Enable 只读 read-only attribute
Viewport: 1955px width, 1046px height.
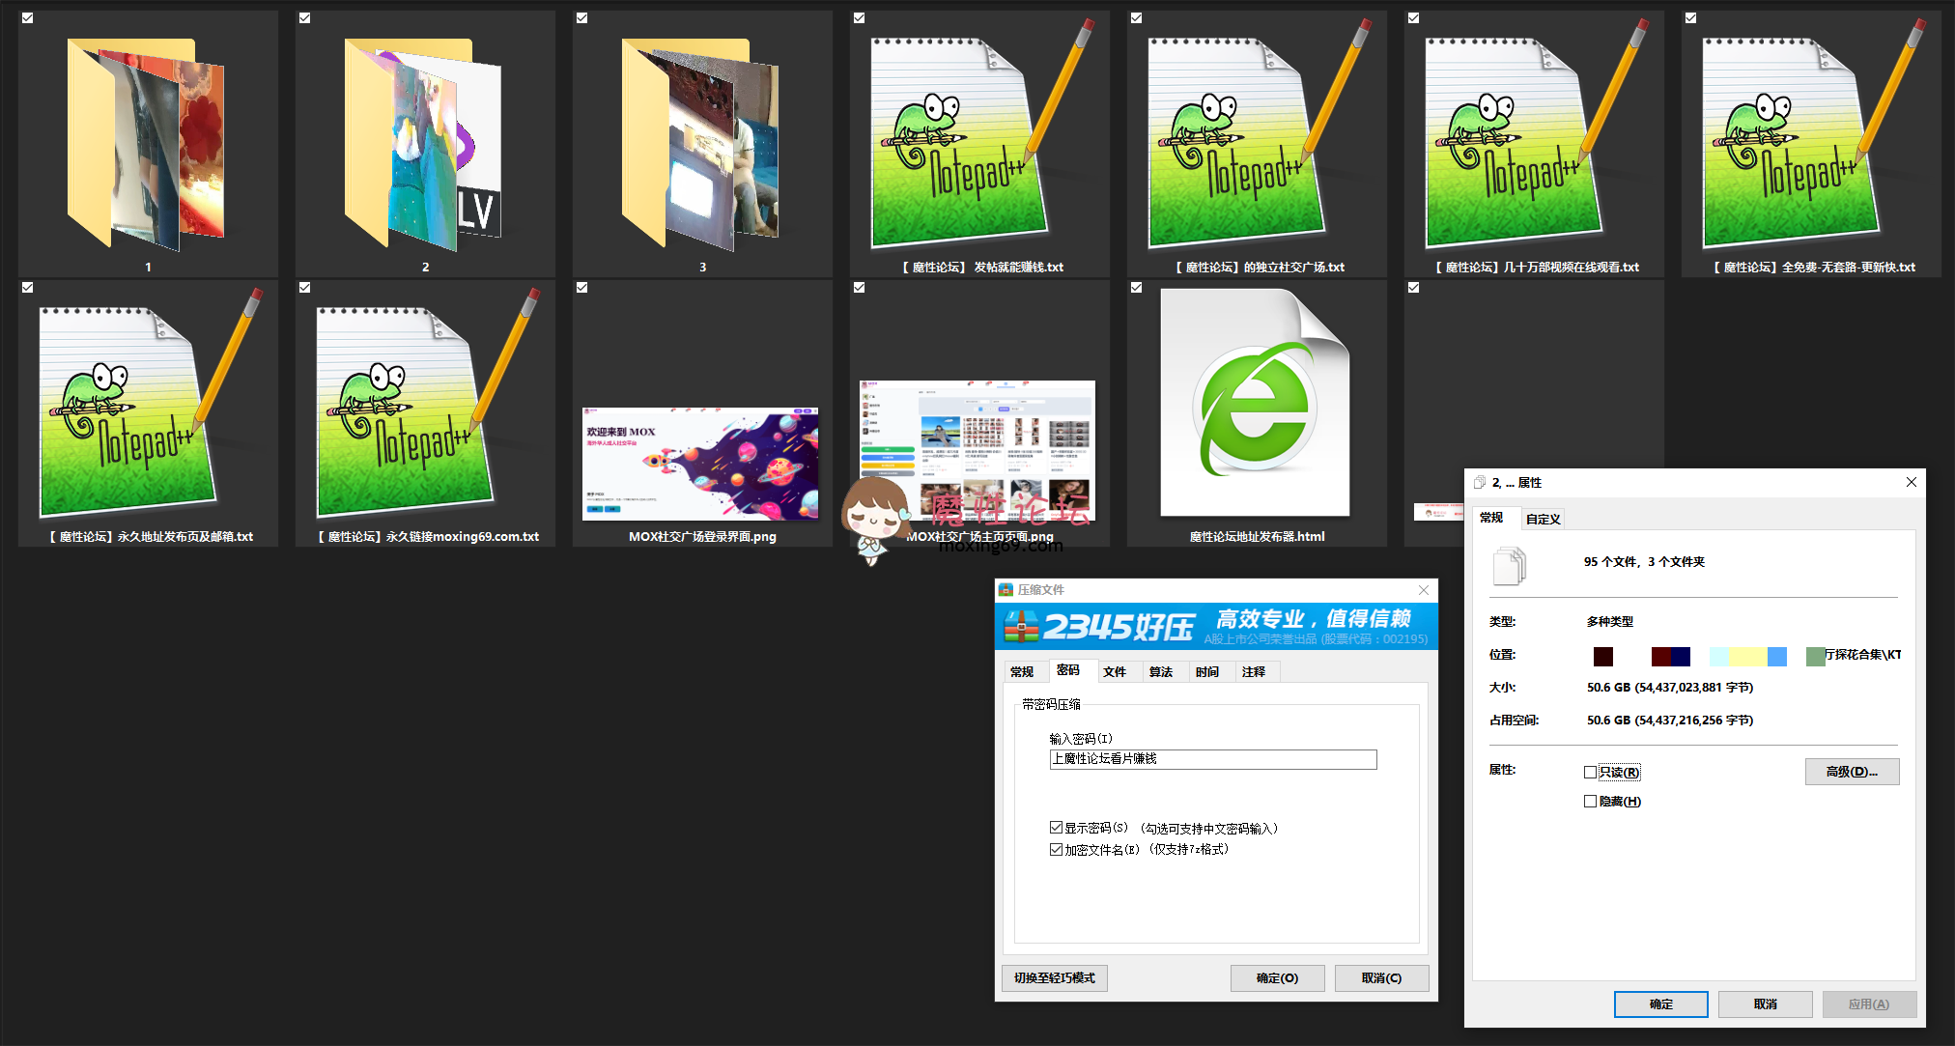click(1590, 773)
